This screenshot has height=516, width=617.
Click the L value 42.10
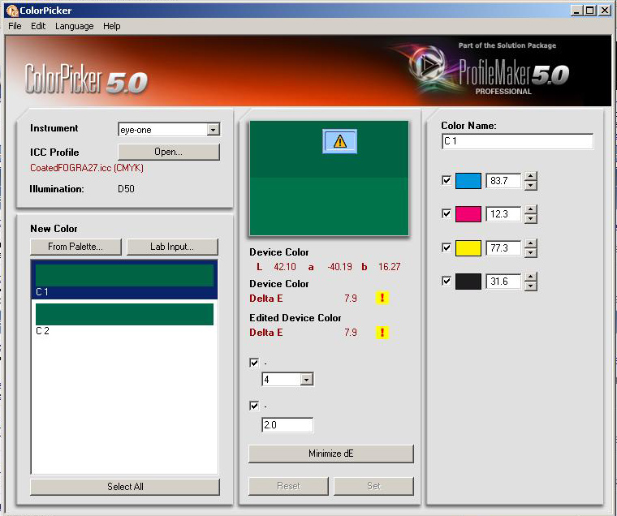(285, 267)
